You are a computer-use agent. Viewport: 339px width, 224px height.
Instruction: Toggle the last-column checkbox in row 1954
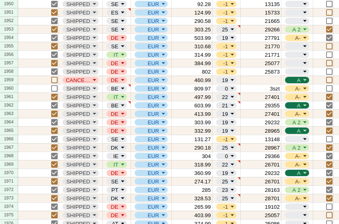pyautogui.click(x=329, y=38)
